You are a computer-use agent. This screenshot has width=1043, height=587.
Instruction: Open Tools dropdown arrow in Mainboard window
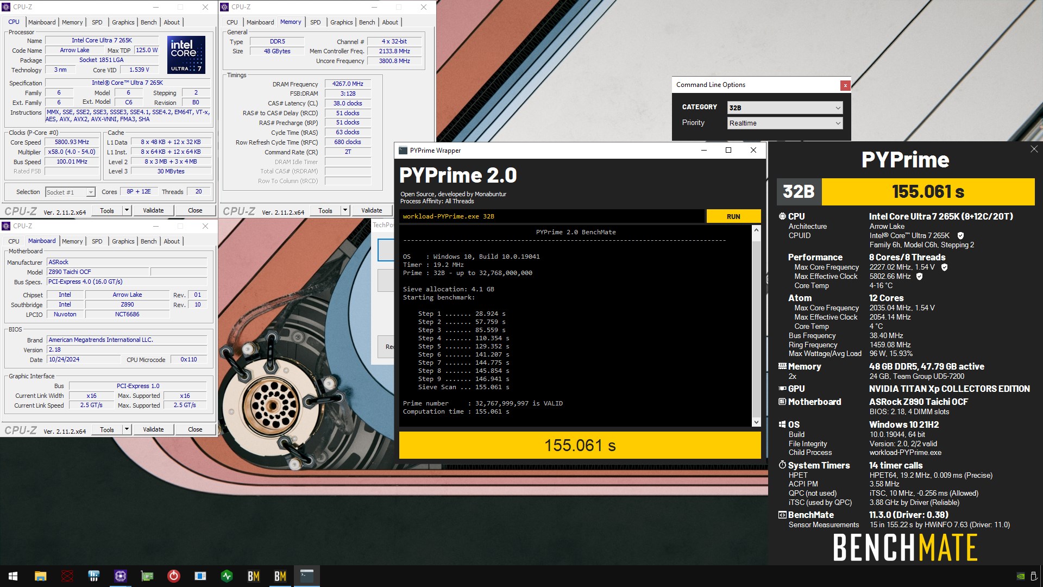[x=127, y=429]
